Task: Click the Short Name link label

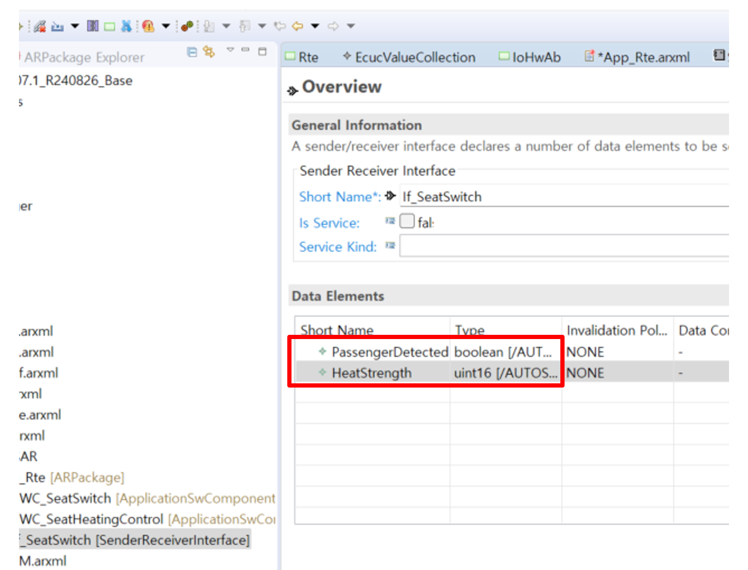Action: 339,197
